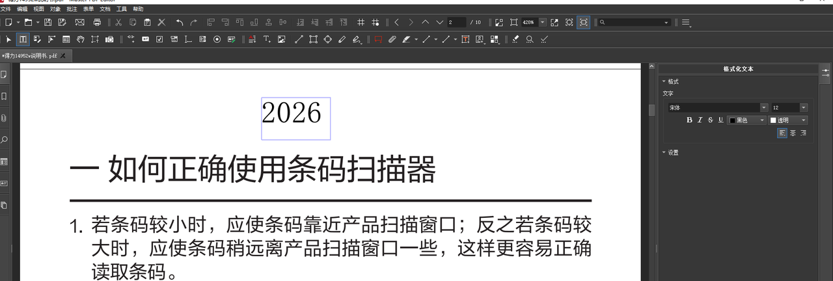This screenshot has width=833, height=281.
Task: Open the 文件 menu
Action: click(x=5, y=9)
